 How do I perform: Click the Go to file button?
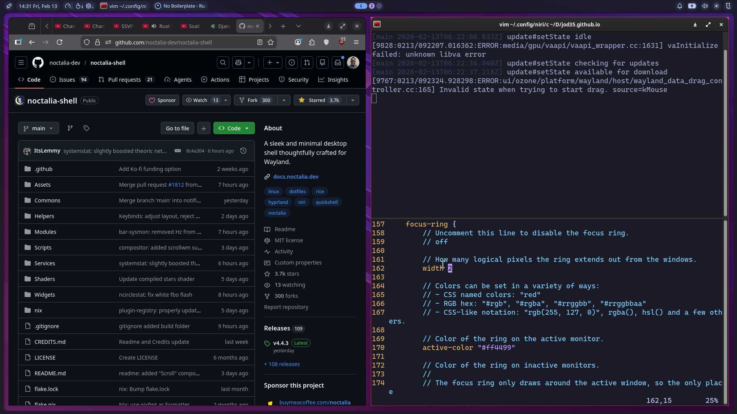177,128
